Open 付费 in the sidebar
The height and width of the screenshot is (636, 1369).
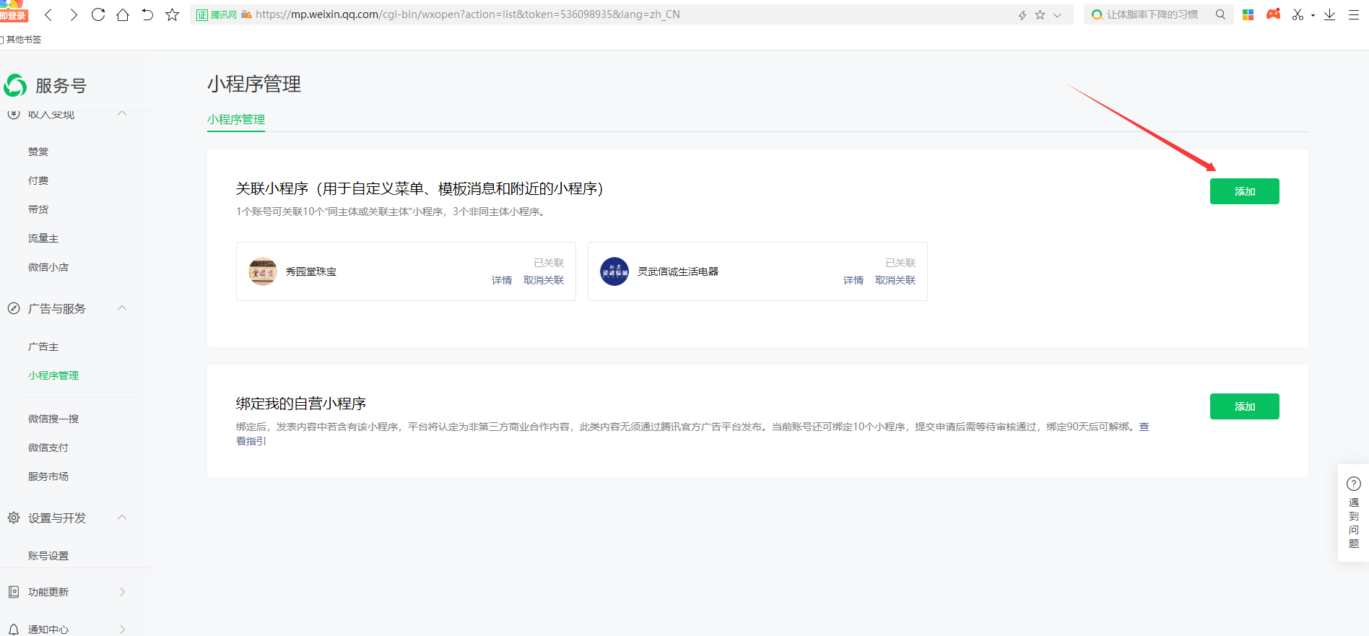(x=38, y=180)
